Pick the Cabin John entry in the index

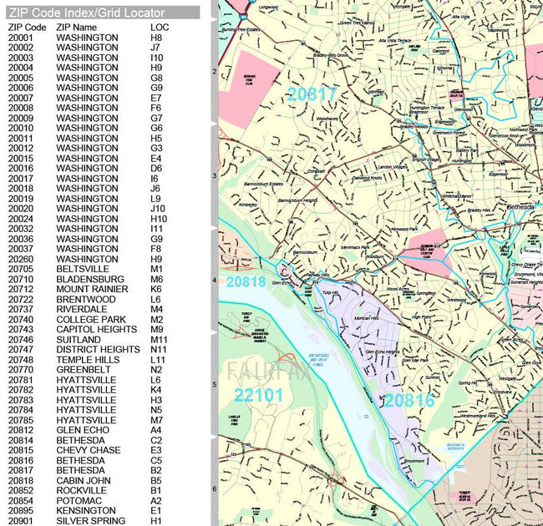[84, 480]
